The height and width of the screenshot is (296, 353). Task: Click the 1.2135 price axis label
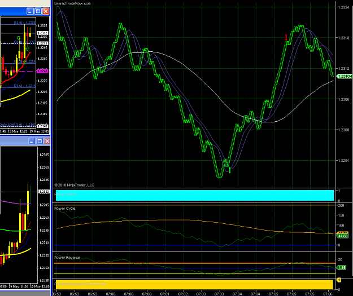44,280
